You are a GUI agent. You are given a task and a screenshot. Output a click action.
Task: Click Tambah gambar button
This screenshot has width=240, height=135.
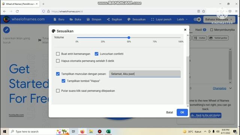coord(218,38)
